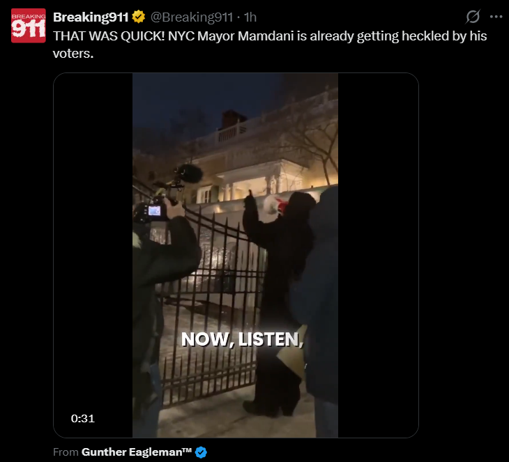Play the embedded video at center
Viewport: 509px width, 462px height.
point(236,255)
